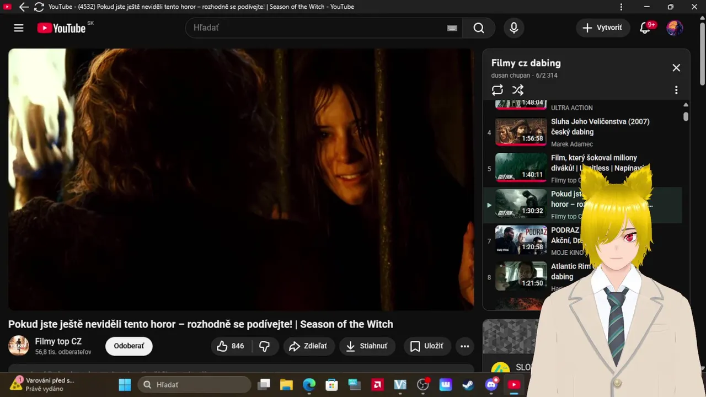The image size is (706, 397).
Task: Open the Filmy top CZ channel name
Action: point(58,342)
